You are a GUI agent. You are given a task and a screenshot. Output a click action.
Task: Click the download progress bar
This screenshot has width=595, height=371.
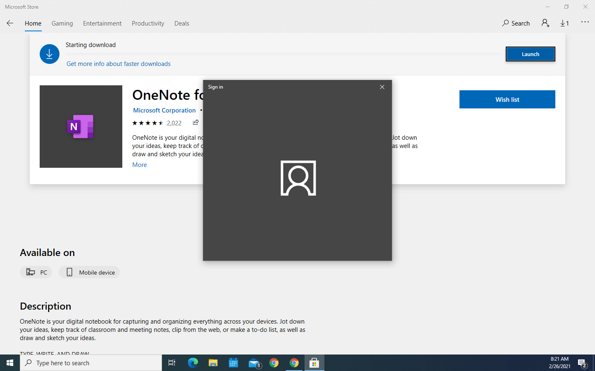click(283, 54)
